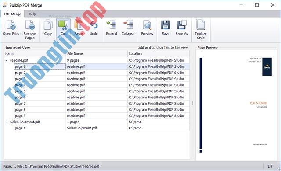Click the Cut scissors icon
This screenshot has width=281, height=171.
(x=63, y=25)
